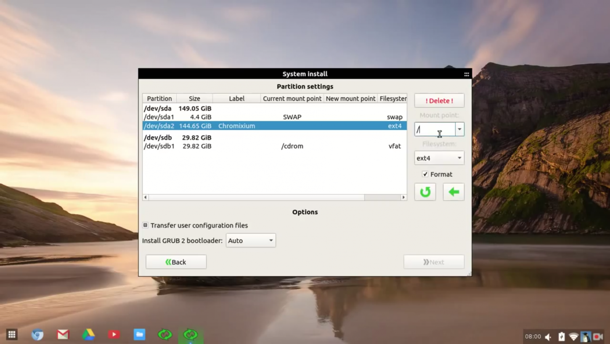
Task: Click the Next button
Action: pyautogui.click(x=434, y=262)
